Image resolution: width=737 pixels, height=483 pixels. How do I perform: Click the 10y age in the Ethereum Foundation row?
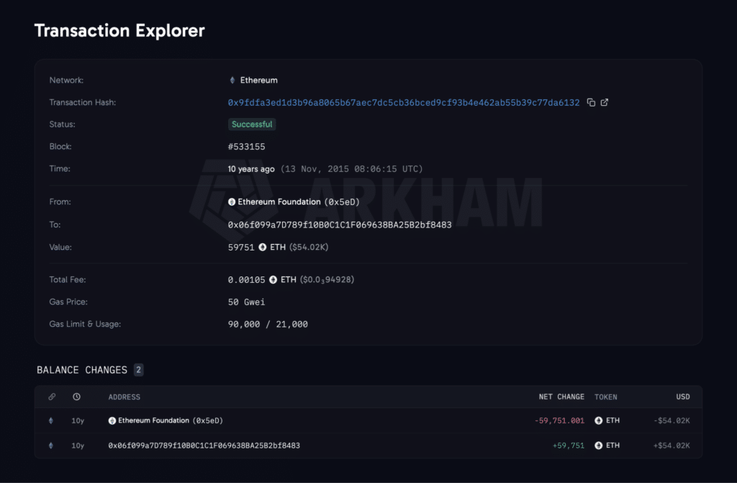click(78, 420)
